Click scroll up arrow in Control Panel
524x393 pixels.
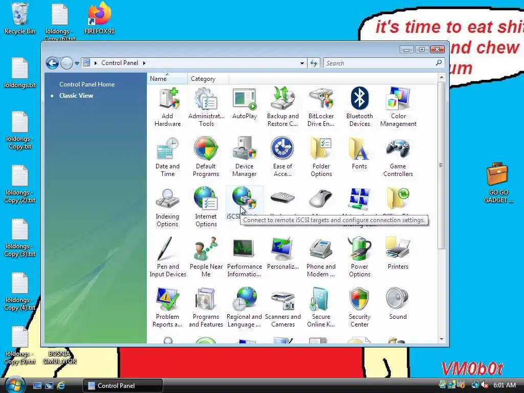442,78
